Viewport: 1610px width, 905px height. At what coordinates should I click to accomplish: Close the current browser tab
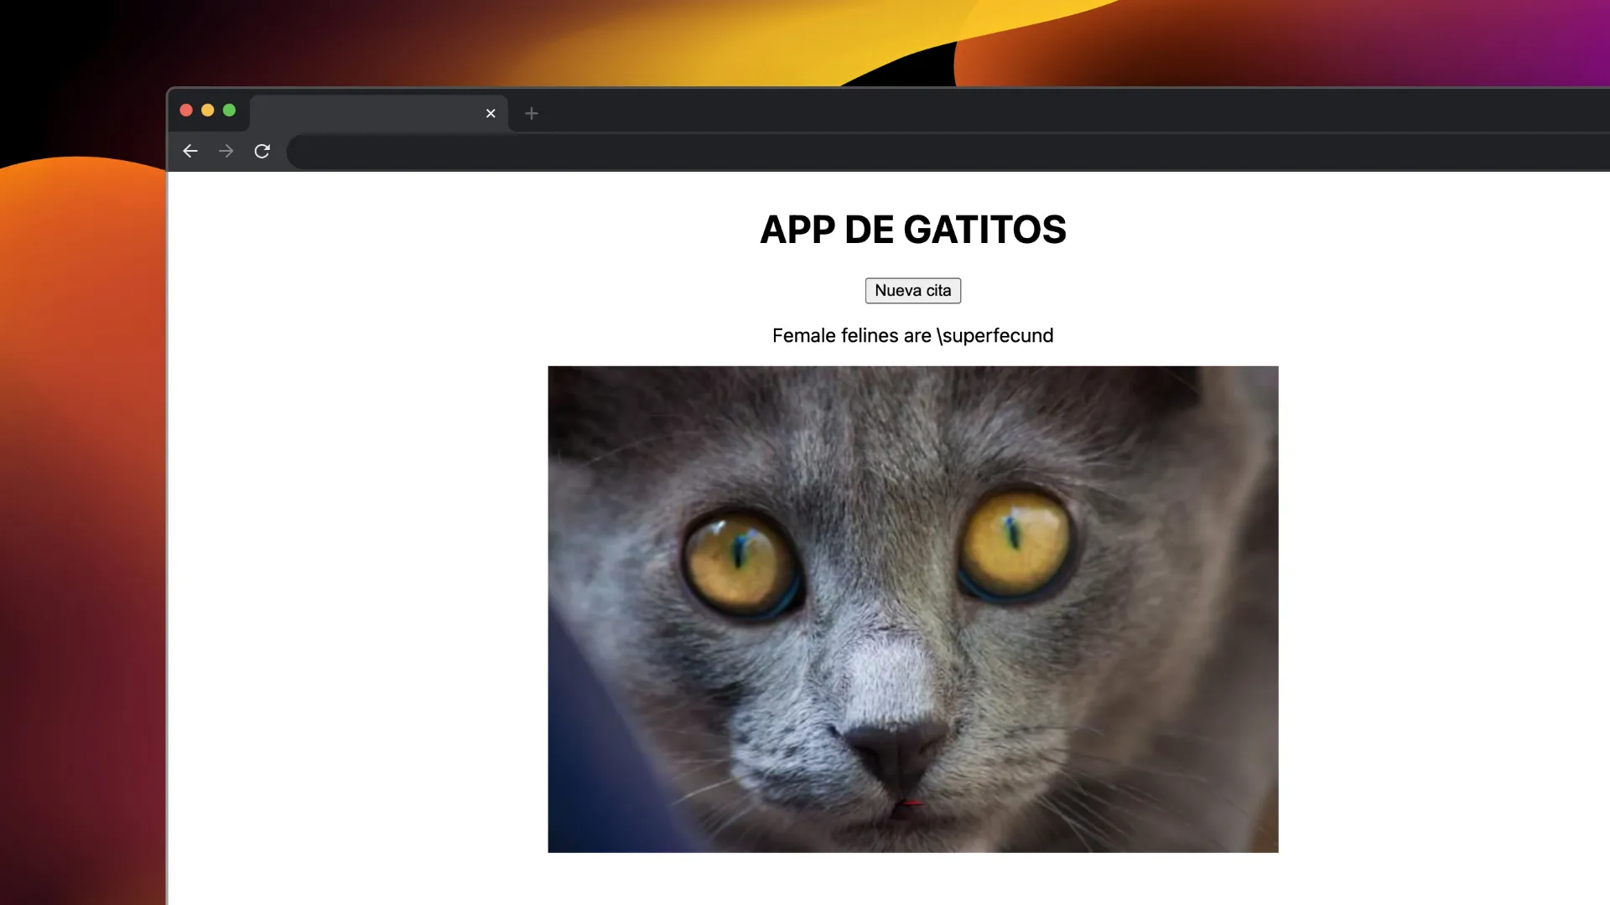(491, 113)
